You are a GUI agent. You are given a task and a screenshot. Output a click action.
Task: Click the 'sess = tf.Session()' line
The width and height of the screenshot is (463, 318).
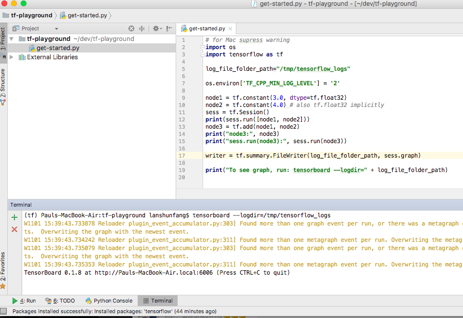click(x=237, y=112)
